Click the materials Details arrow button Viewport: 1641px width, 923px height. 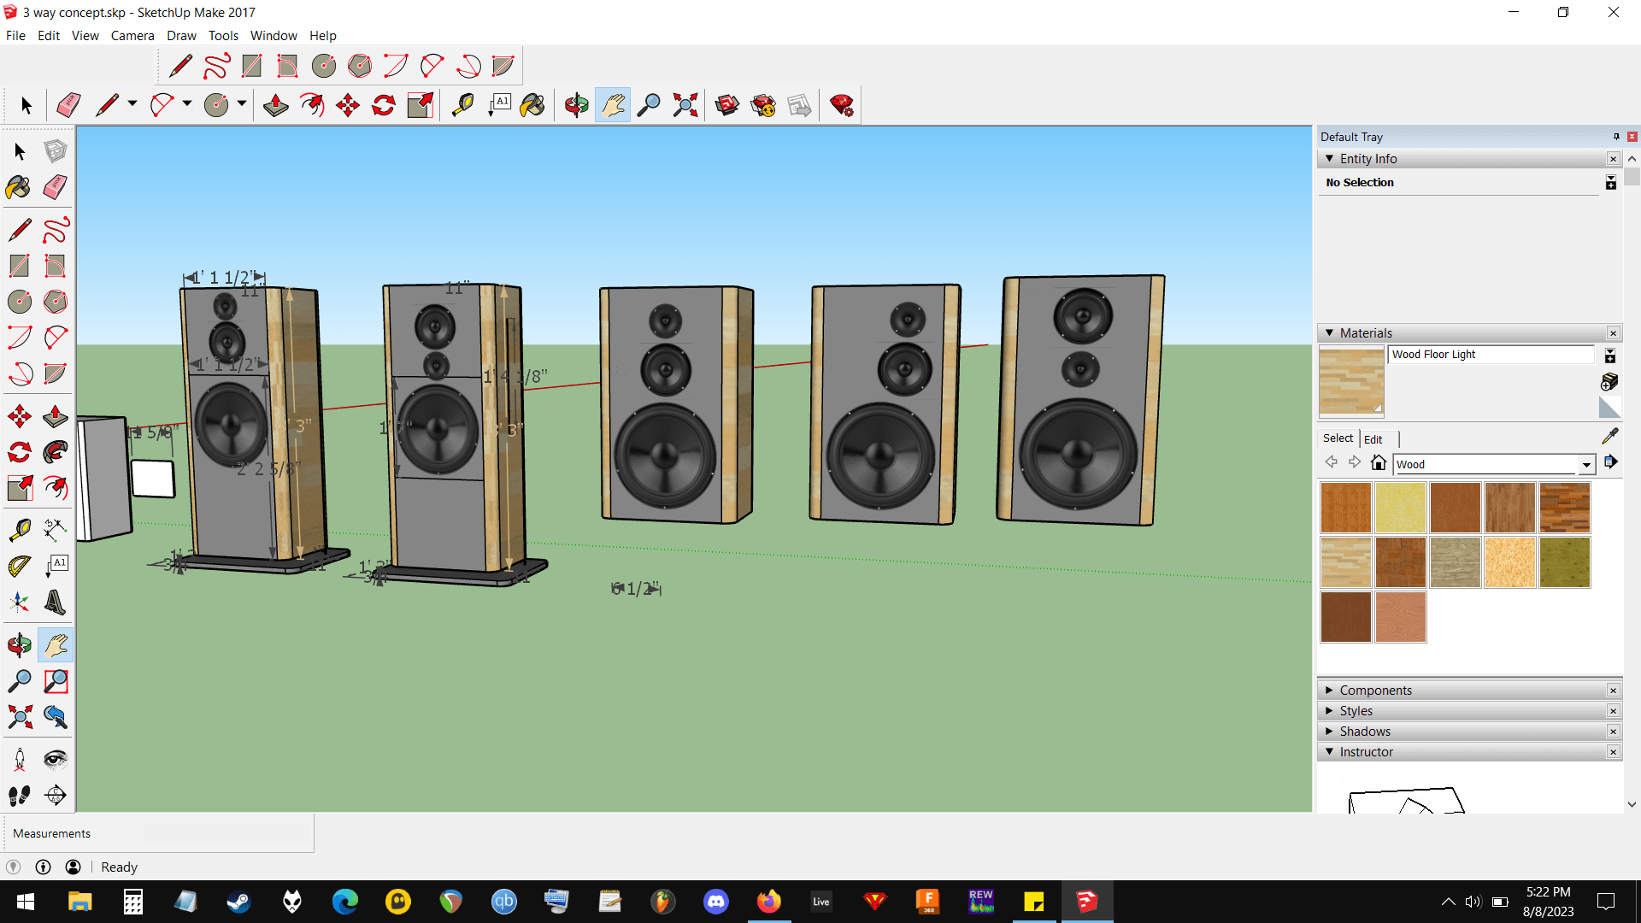pos(1611,462)
